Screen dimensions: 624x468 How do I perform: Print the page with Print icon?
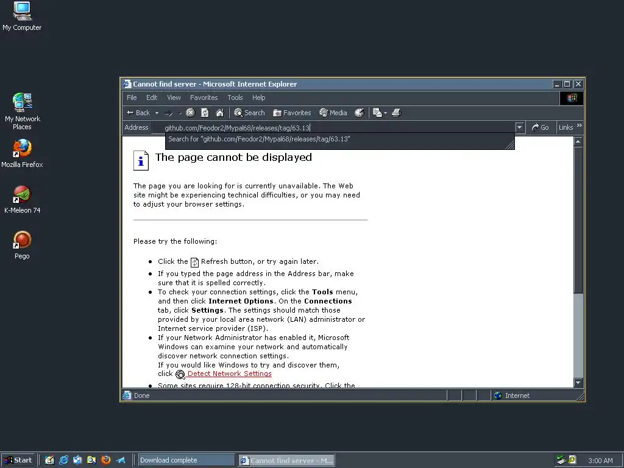click(396, 113)
